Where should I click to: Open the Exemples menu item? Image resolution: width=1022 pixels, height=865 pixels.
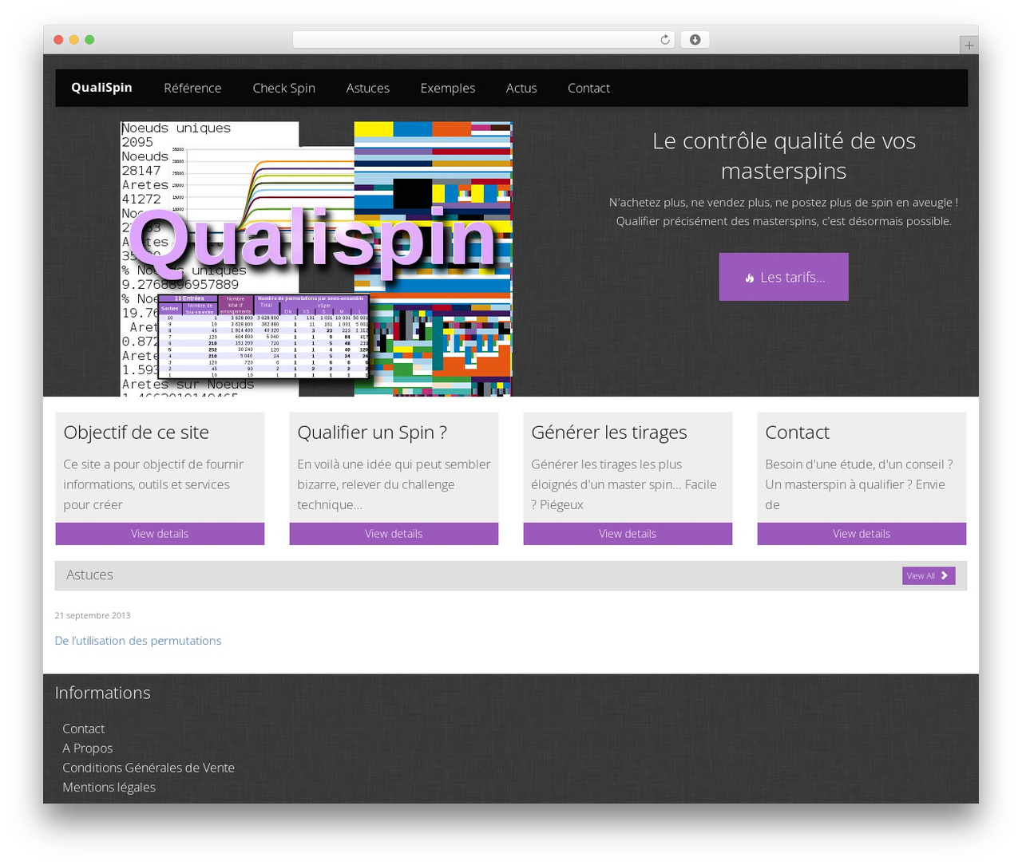coord(447,88)
